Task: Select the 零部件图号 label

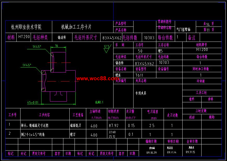Action: (x=164, y=22)
